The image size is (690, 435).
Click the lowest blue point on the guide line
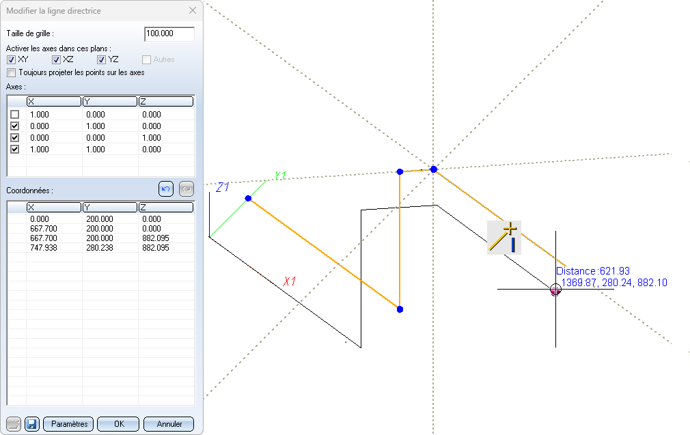click(400, 309)
